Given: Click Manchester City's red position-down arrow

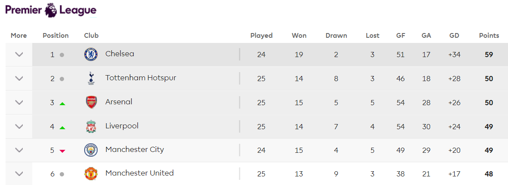Looking at the screenshot, I should (x=62, y=151).
